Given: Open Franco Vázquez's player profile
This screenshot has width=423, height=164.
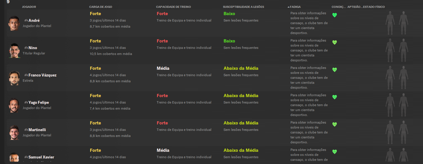Looking at the screenshot, I should click(42, 75).
